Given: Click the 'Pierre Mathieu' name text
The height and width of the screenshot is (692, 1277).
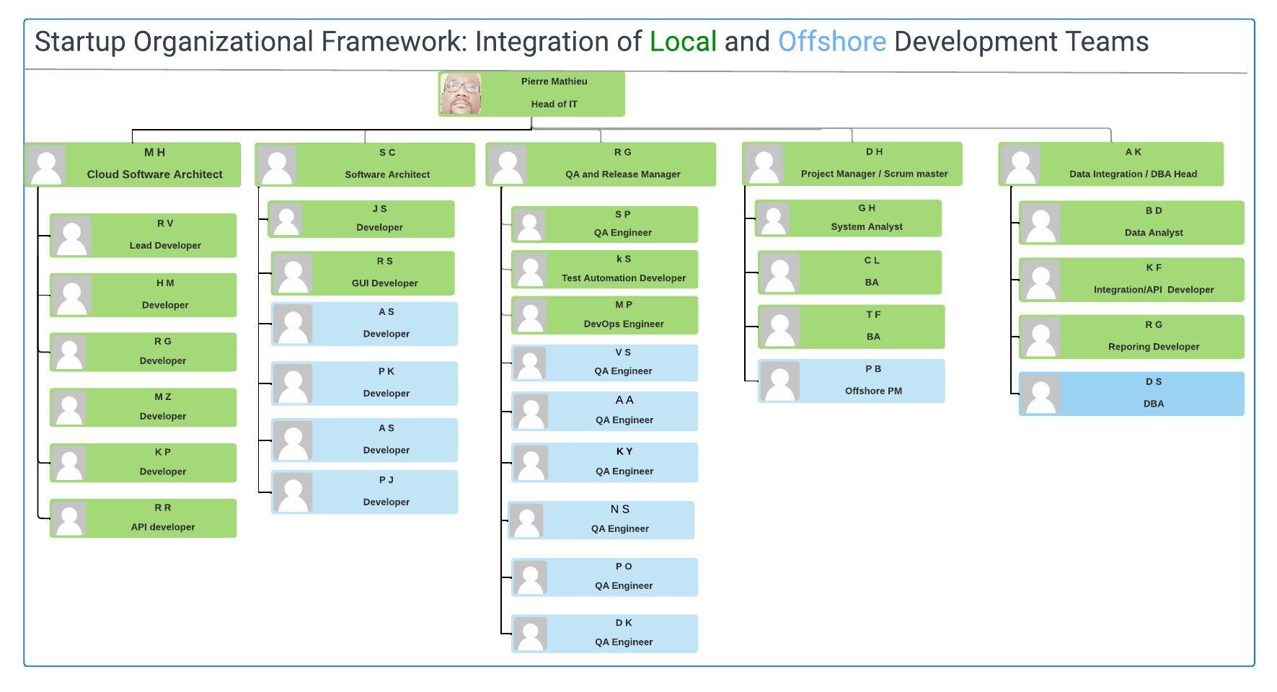Looking at the screenshot, I should (554, 81).
